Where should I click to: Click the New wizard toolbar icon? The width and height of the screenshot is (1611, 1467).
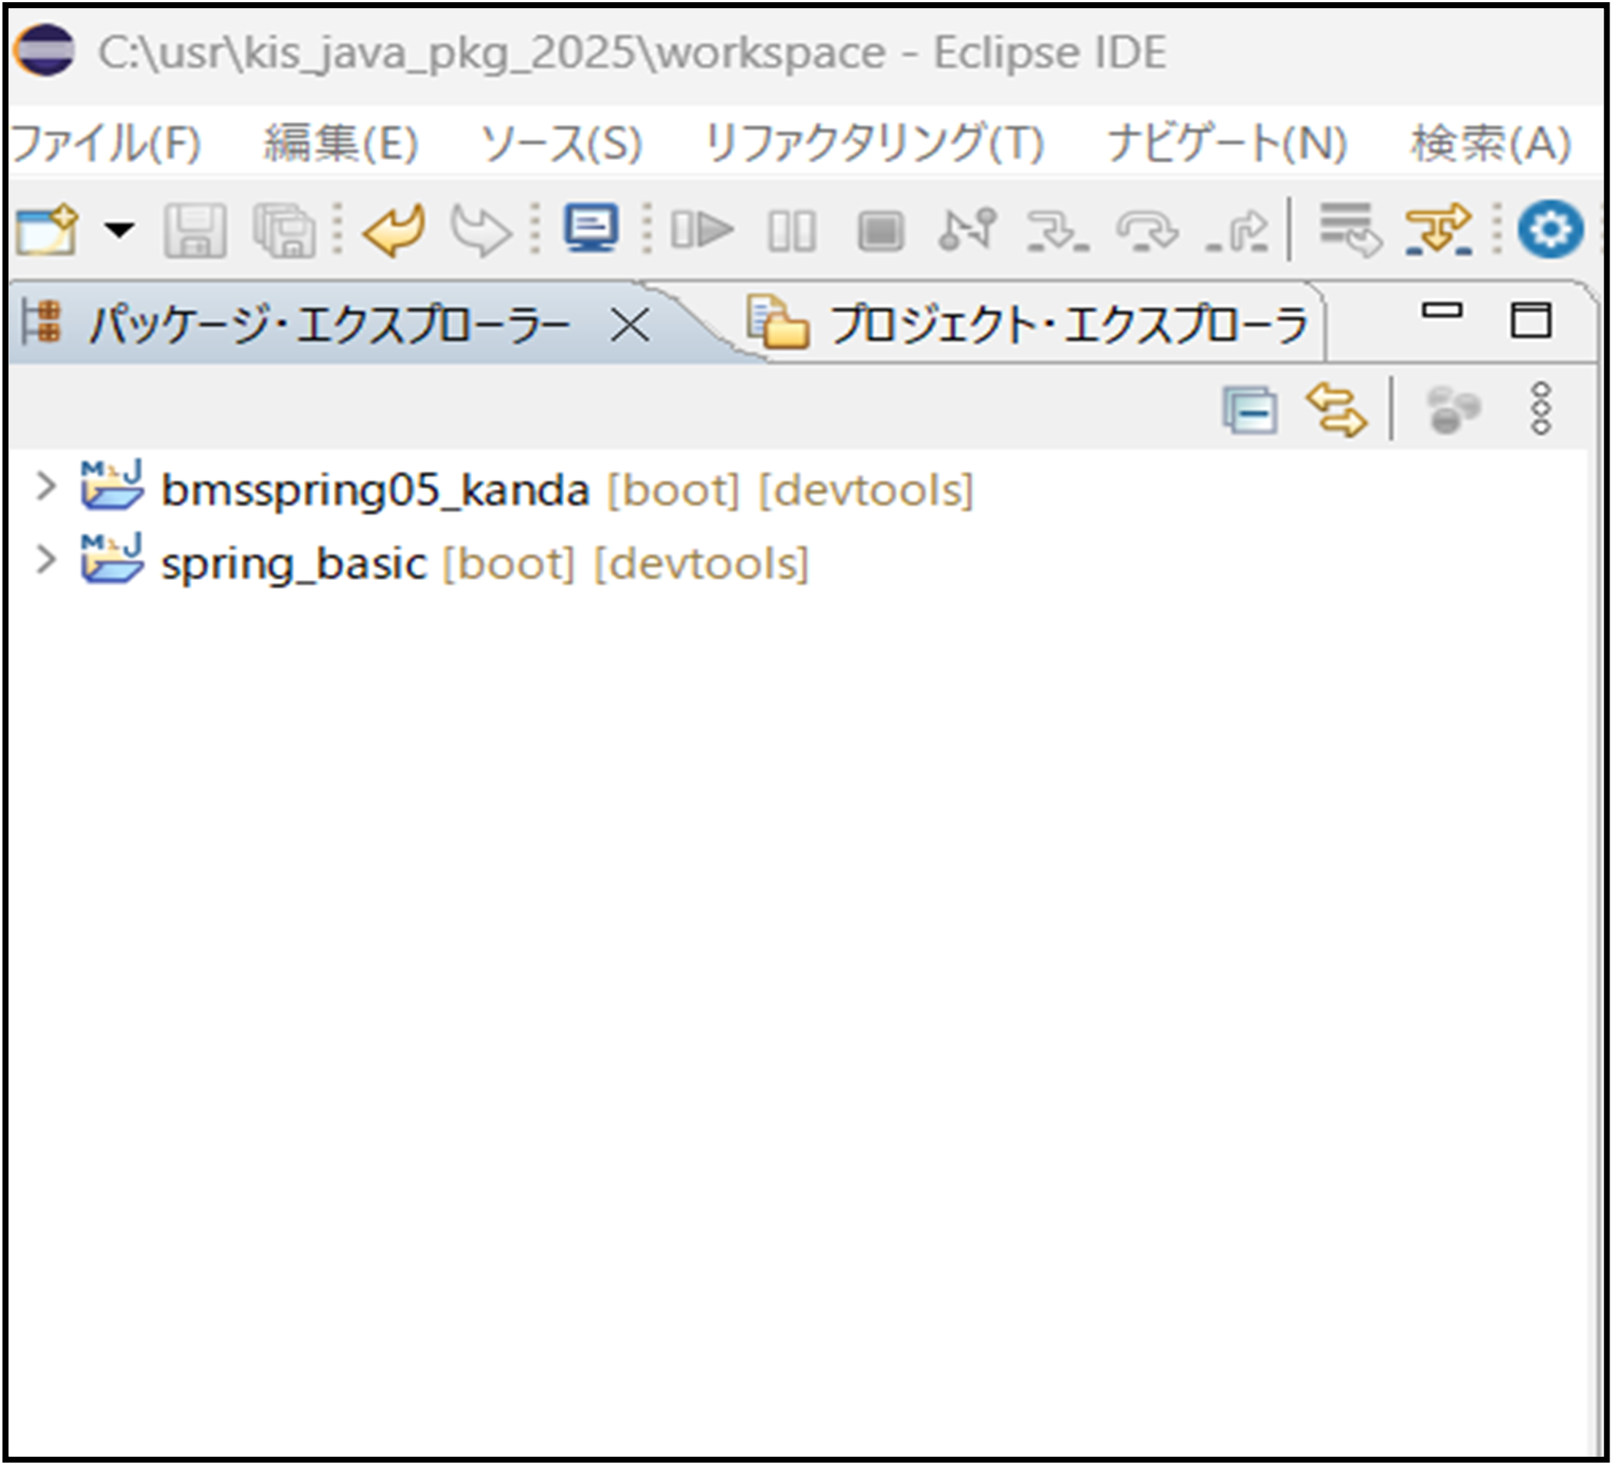[46, 230]
